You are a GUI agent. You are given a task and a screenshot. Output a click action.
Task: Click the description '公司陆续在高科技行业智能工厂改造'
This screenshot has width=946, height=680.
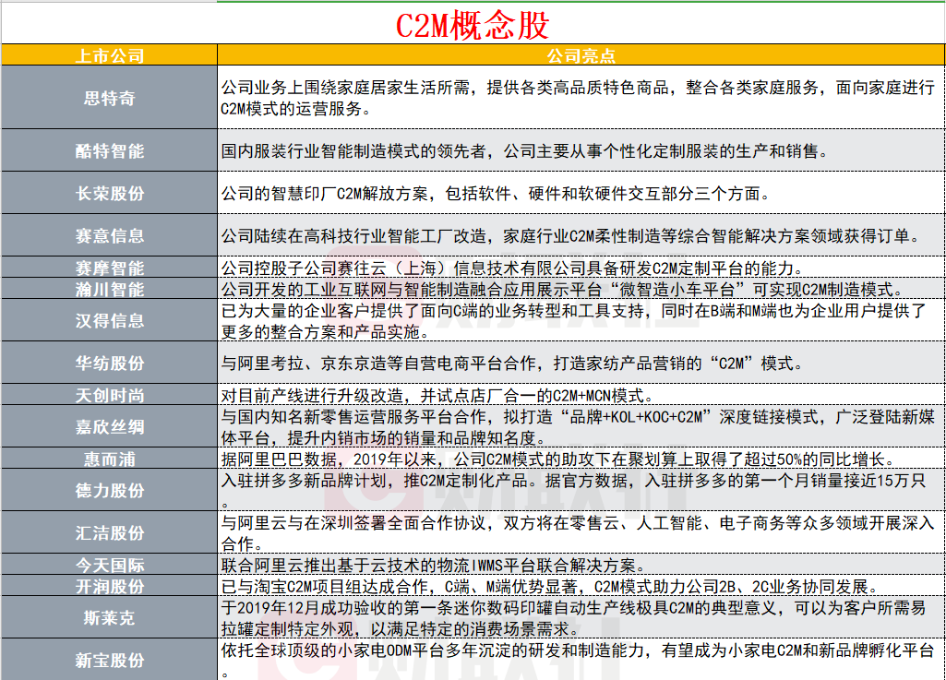pyautogui.click(x=581, y=235)
